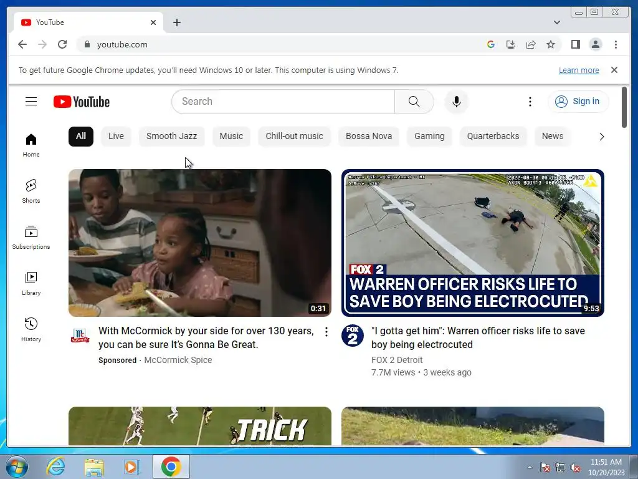Click the share page icon

(531, 44)
